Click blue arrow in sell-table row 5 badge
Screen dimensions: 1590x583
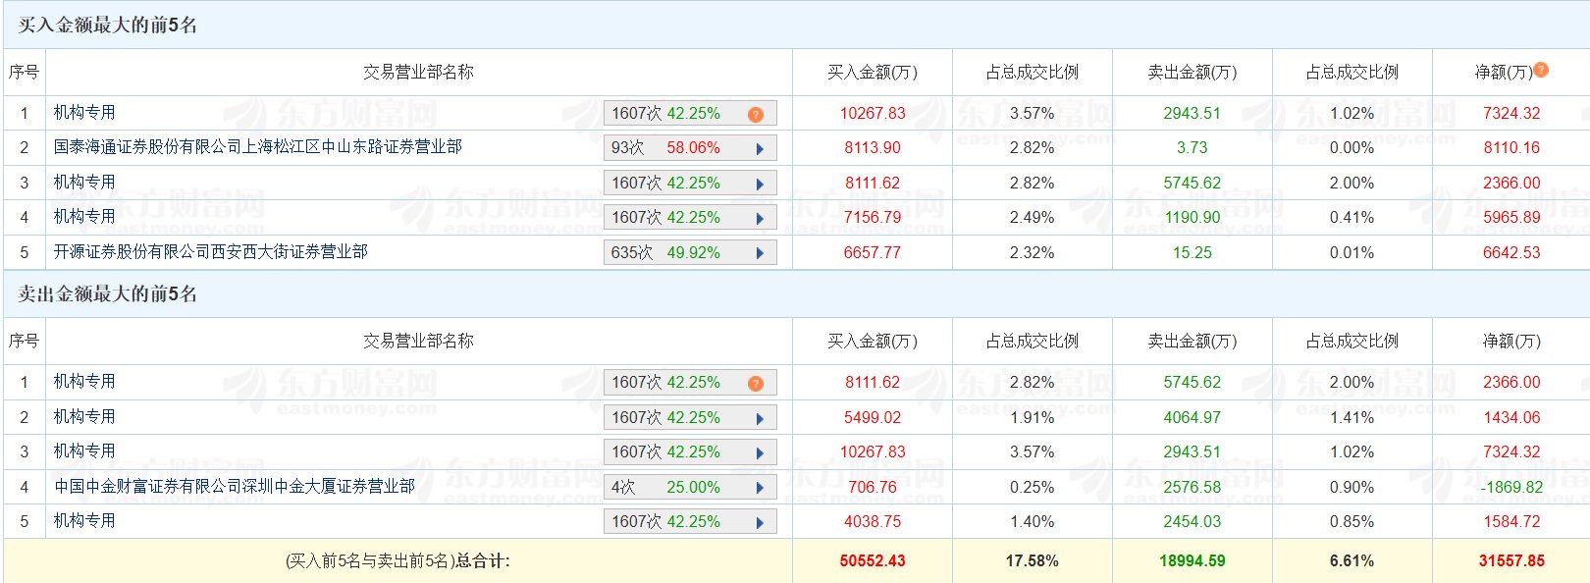point(760,522)
